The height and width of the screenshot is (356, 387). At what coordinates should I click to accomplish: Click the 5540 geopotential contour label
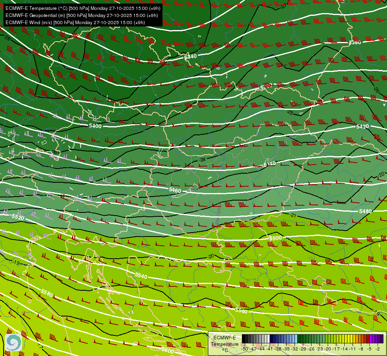(141, 275)
